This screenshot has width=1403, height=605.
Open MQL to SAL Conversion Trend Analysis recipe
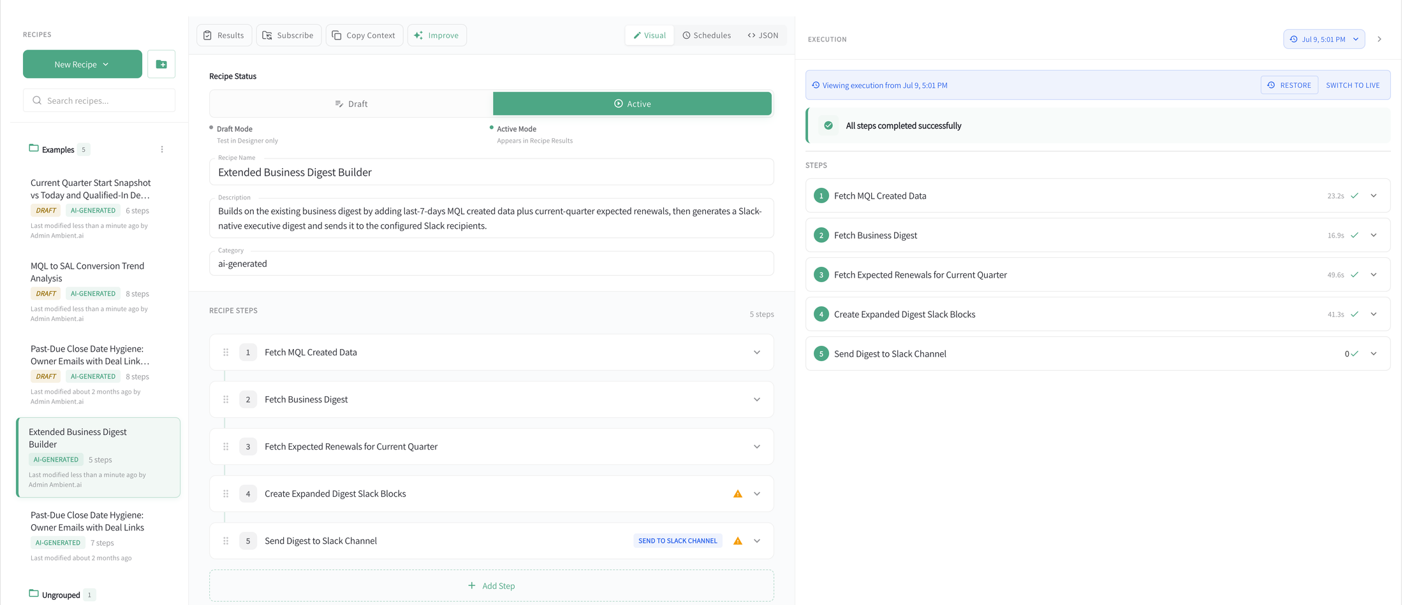coord(98,292)
